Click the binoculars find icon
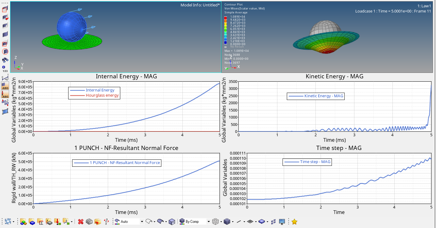Image resolution: width=436 pixels, height=228 pixels. 5,60
